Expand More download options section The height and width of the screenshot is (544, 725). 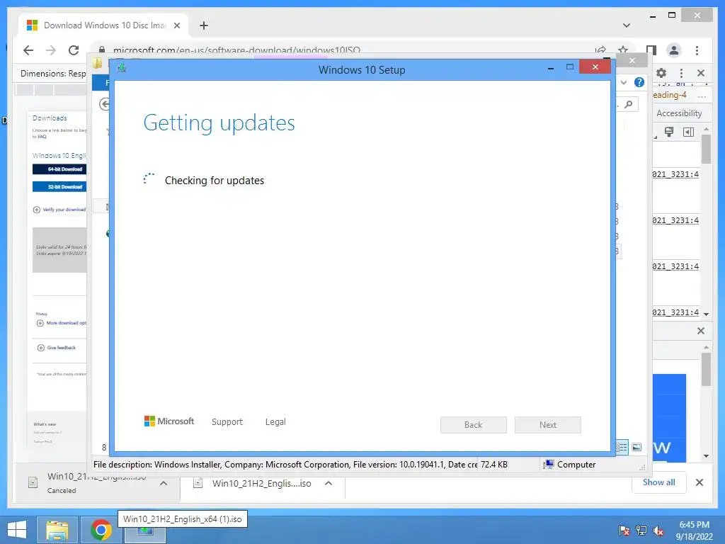click(62, 323)
